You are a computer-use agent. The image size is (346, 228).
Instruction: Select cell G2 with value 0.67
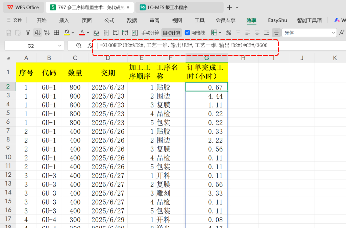tap(206, 87)
